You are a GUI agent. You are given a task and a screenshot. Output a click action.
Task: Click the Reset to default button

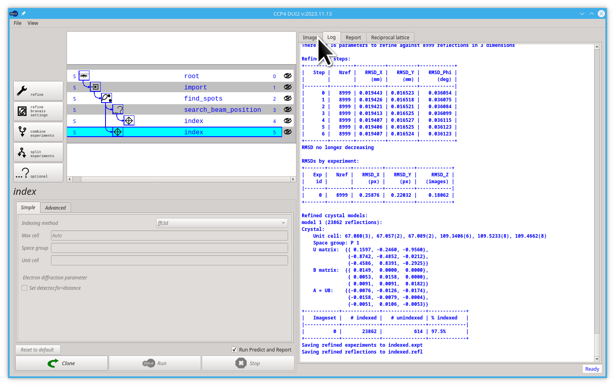point(37,350)
